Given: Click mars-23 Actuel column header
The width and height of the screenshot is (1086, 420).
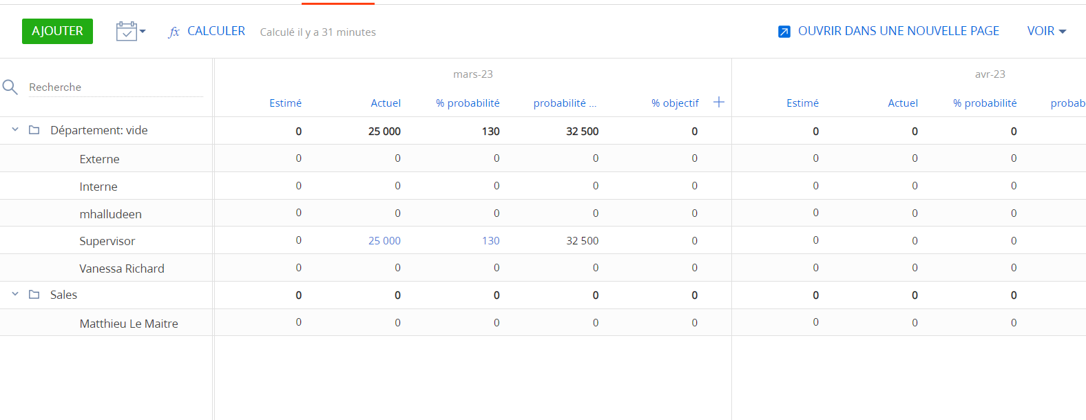Looking at the screenshot, I should pyautogui.click(x=386, y=103).
